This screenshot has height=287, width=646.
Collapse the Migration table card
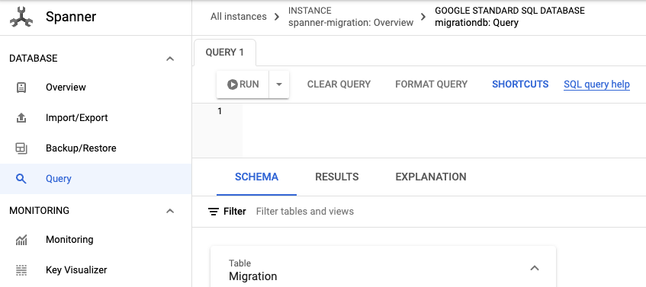(x=535, y=268)
